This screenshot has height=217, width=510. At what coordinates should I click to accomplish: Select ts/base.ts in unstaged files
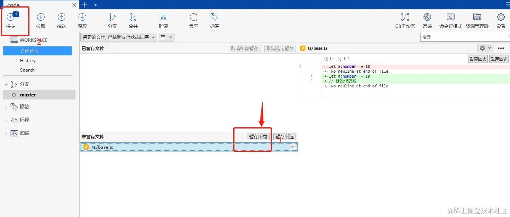(189, 147)
